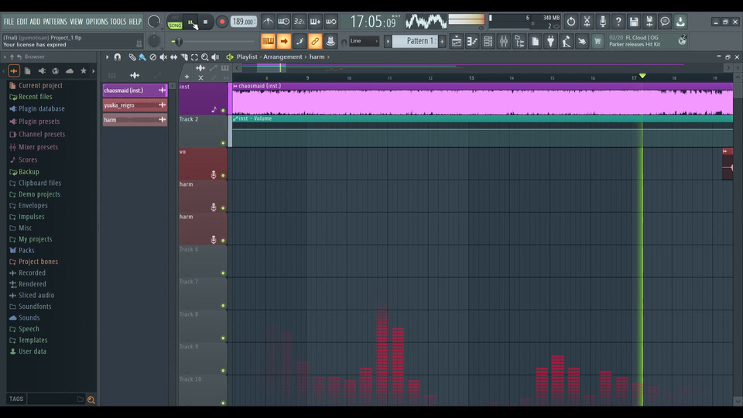Toggle the typing keyboard to piano button
Image resolution: width=743 pixels, height=418 pixels.
pyautogui.click(x=268, y=41)
